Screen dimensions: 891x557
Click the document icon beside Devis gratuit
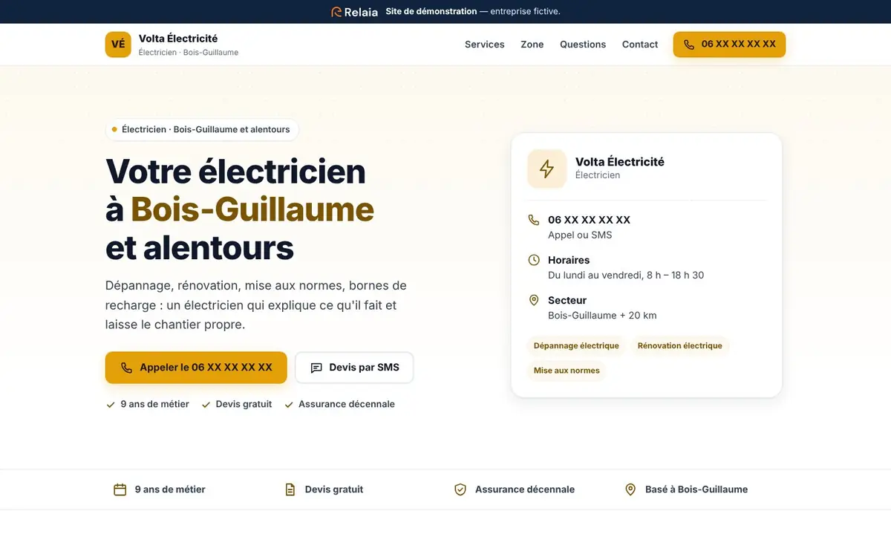point(290,489)
